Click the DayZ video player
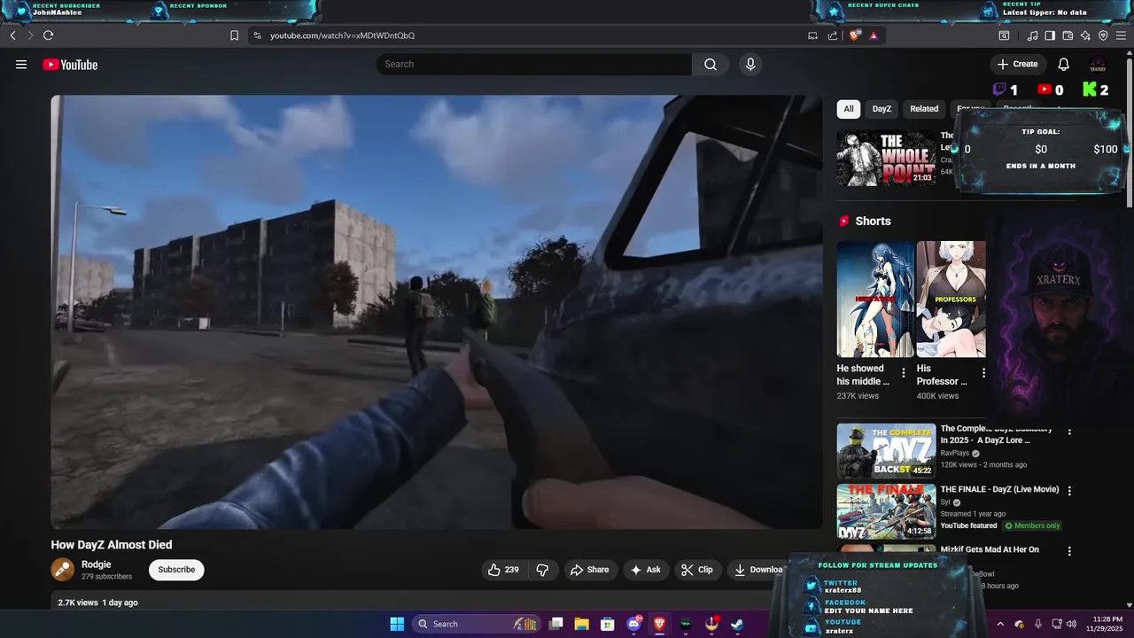Viewport: 1134px width, 638px height. (x=437, y=312)
